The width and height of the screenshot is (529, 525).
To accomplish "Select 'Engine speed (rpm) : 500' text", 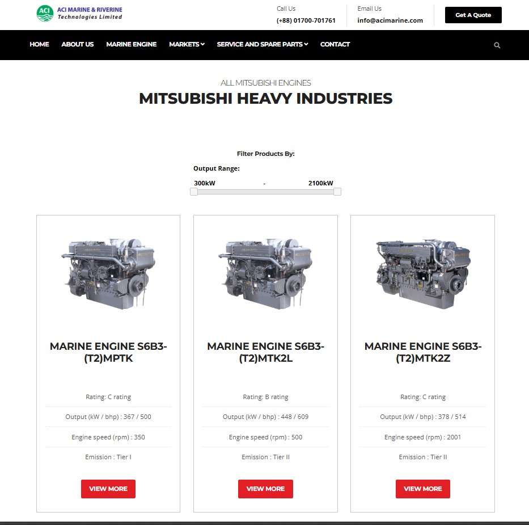I will pyautogui.click(x=265, y=437).
